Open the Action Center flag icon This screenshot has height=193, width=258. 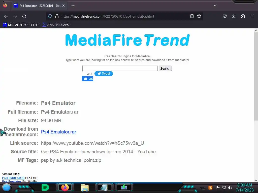tap(218, 187)
